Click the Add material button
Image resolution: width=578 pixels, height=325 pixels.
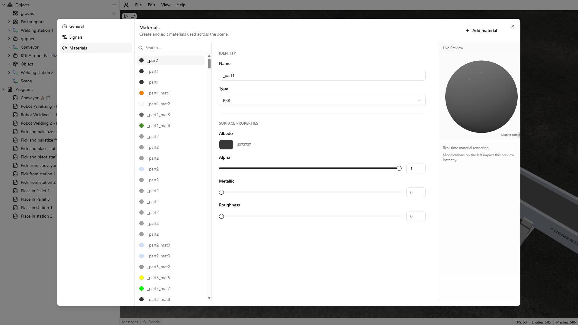tap(481, 30)
